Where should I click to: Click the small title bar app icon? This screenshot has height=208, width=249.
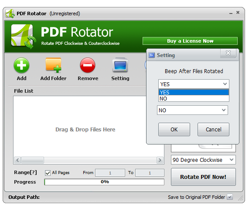point(10,13)
